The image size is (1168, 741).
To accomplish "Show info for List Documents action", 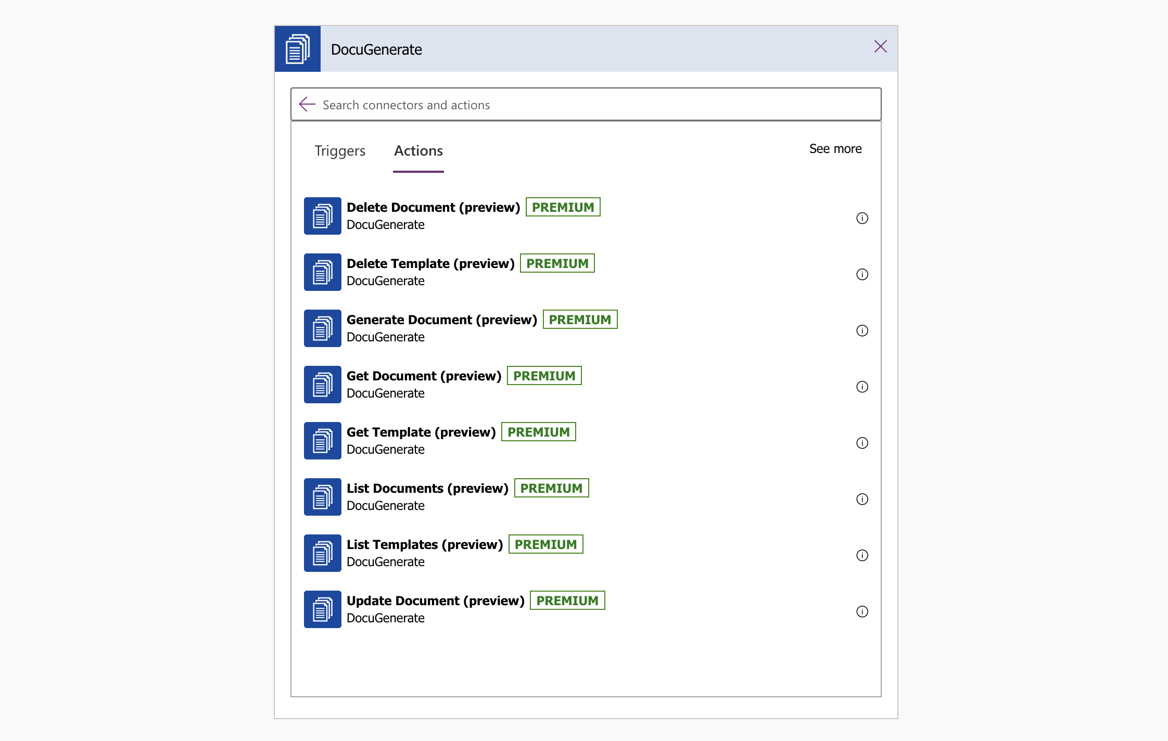I will (862, 499).
